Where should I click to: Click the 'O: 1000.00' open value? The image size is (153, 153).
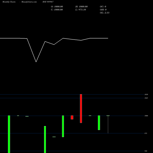[x=57, y=7]
